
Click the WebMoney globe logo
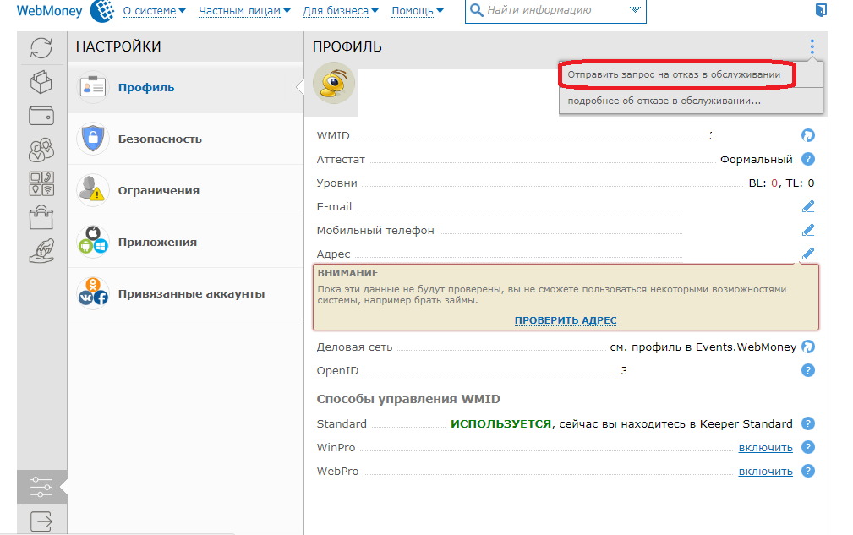(102, 11)
